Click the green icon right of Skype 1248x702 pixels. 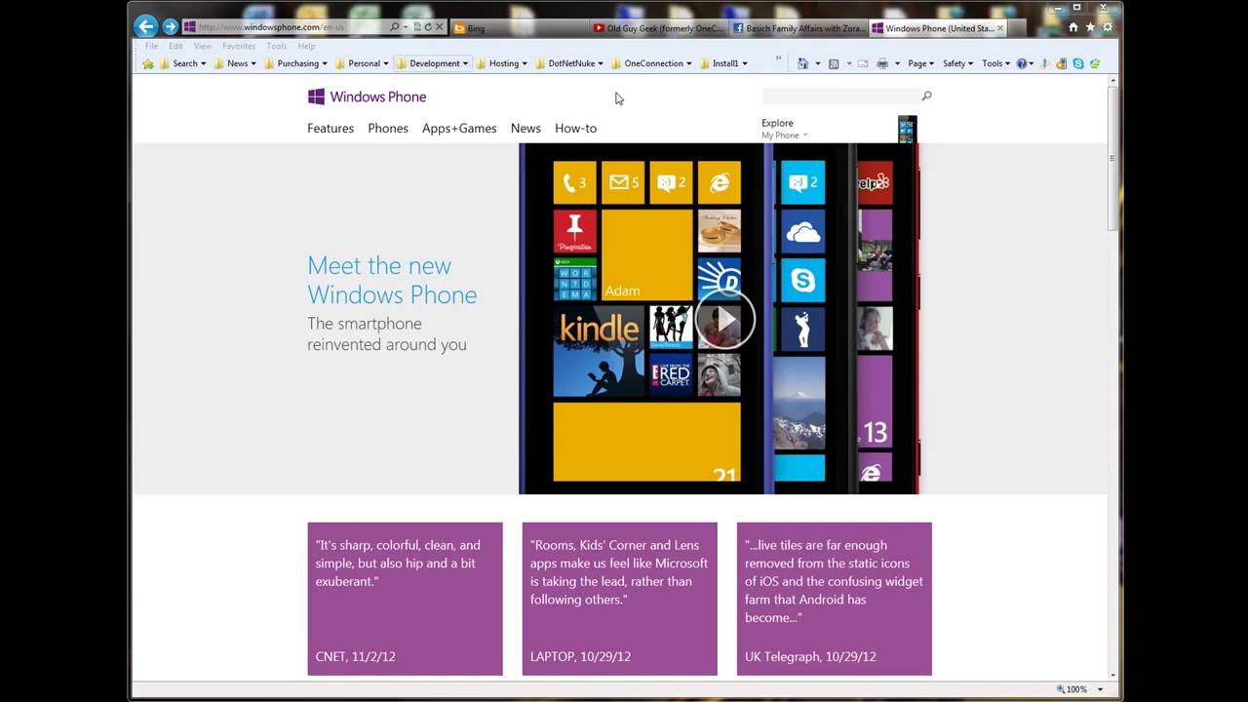click(x=1095, y=63)
